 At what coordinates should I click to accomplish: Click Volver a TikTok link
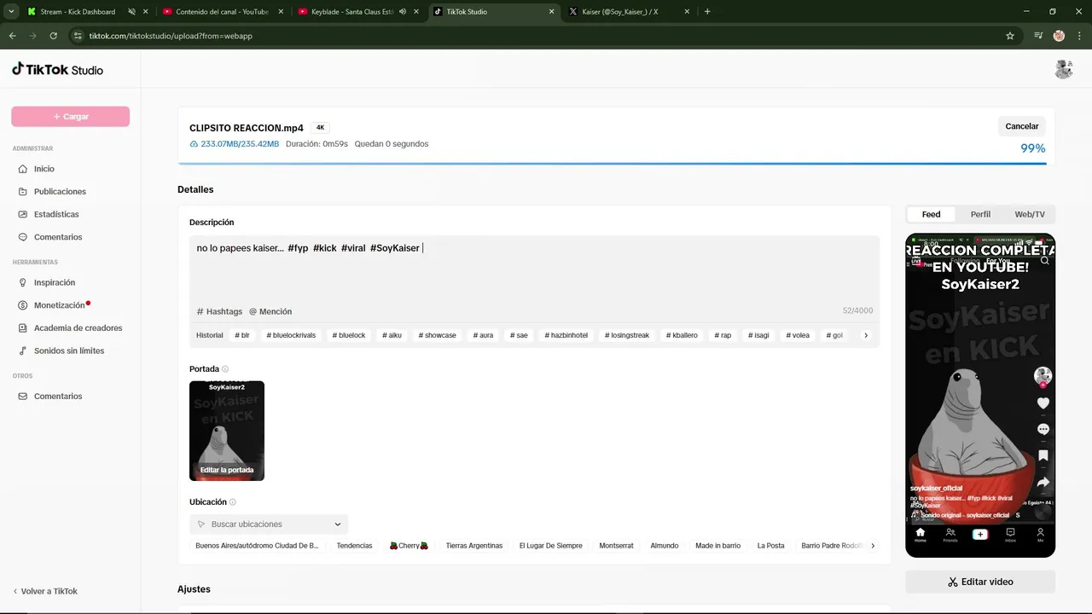[45, 591]
